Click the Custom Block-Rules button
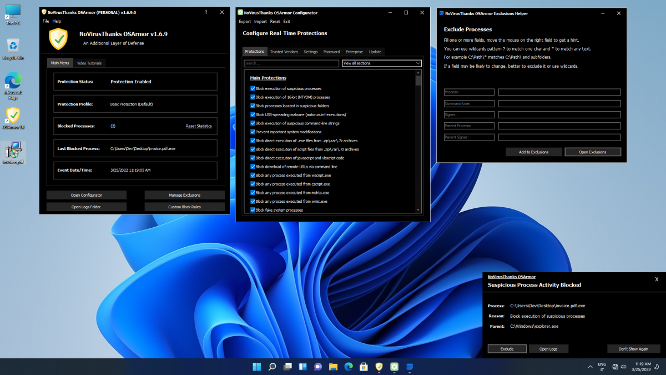The image size is (666, 375). [x=184, y=207]
